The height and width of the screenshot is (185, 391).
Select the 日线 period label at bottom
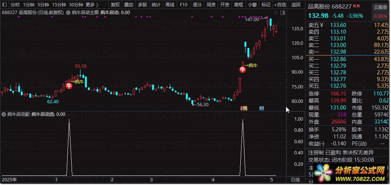pos(296,180)
